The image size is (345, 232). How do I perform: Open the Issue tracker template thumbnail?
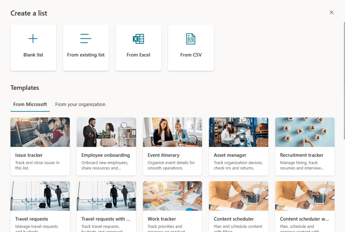pyautogui.click(x=40, y=132)
